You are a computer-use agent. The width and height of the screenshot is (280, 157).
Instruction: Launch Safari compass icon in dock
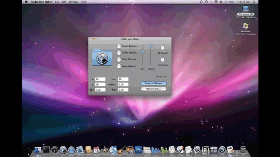[x=71, y=150]
